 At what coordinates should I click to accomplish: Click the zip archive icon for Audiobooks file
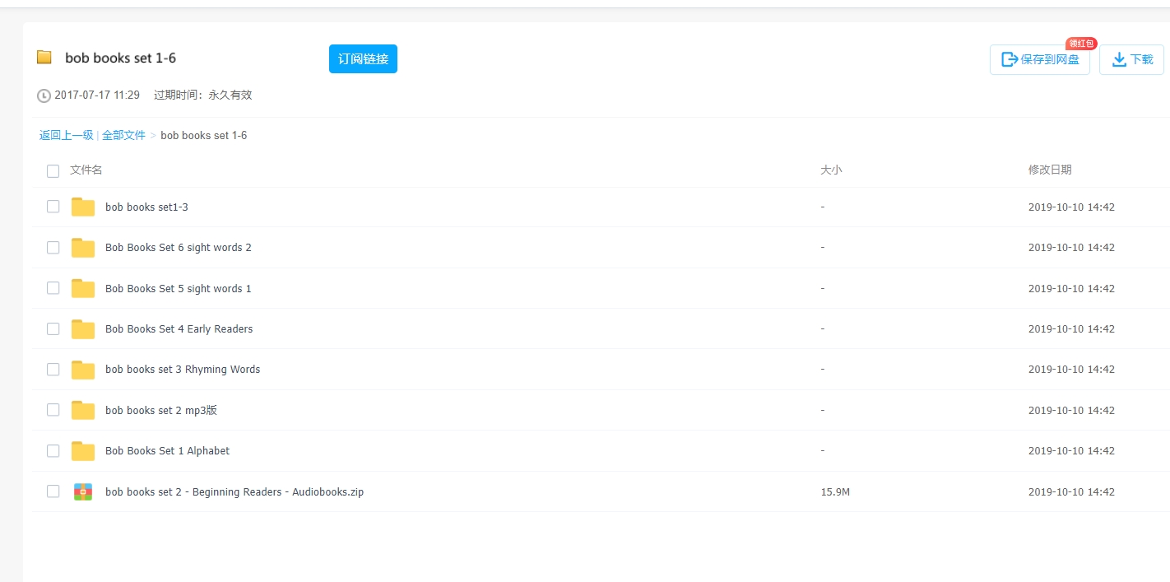(83, 492)
